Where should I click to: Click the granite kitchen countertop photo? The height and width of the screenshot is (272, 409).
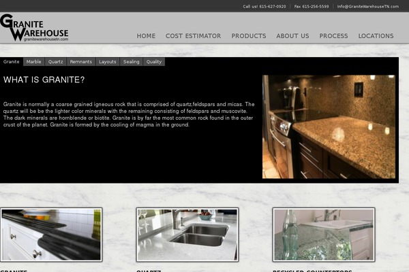(329, 126)
